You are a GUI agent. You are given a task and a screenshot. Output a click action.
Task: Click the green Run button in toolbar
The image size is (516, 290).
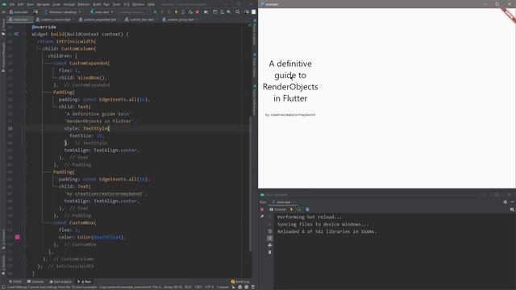[156, 12]
